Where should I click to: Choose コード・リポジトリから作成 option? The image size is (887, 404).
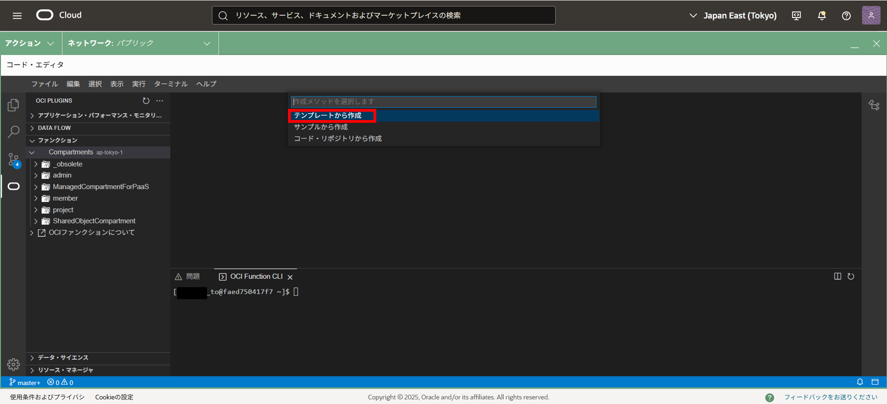tap(444, 139)
